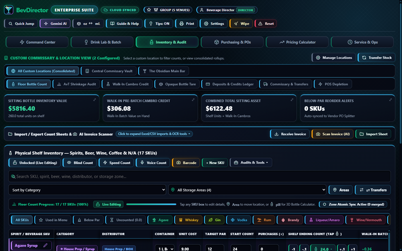Select The Obsidian Main Bar location

pos(164,71)
